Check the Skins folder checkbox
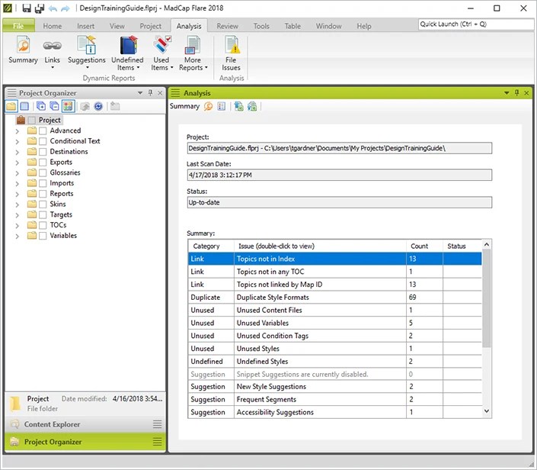The height and width of the screenshot is (470, 537). (43, 204)
